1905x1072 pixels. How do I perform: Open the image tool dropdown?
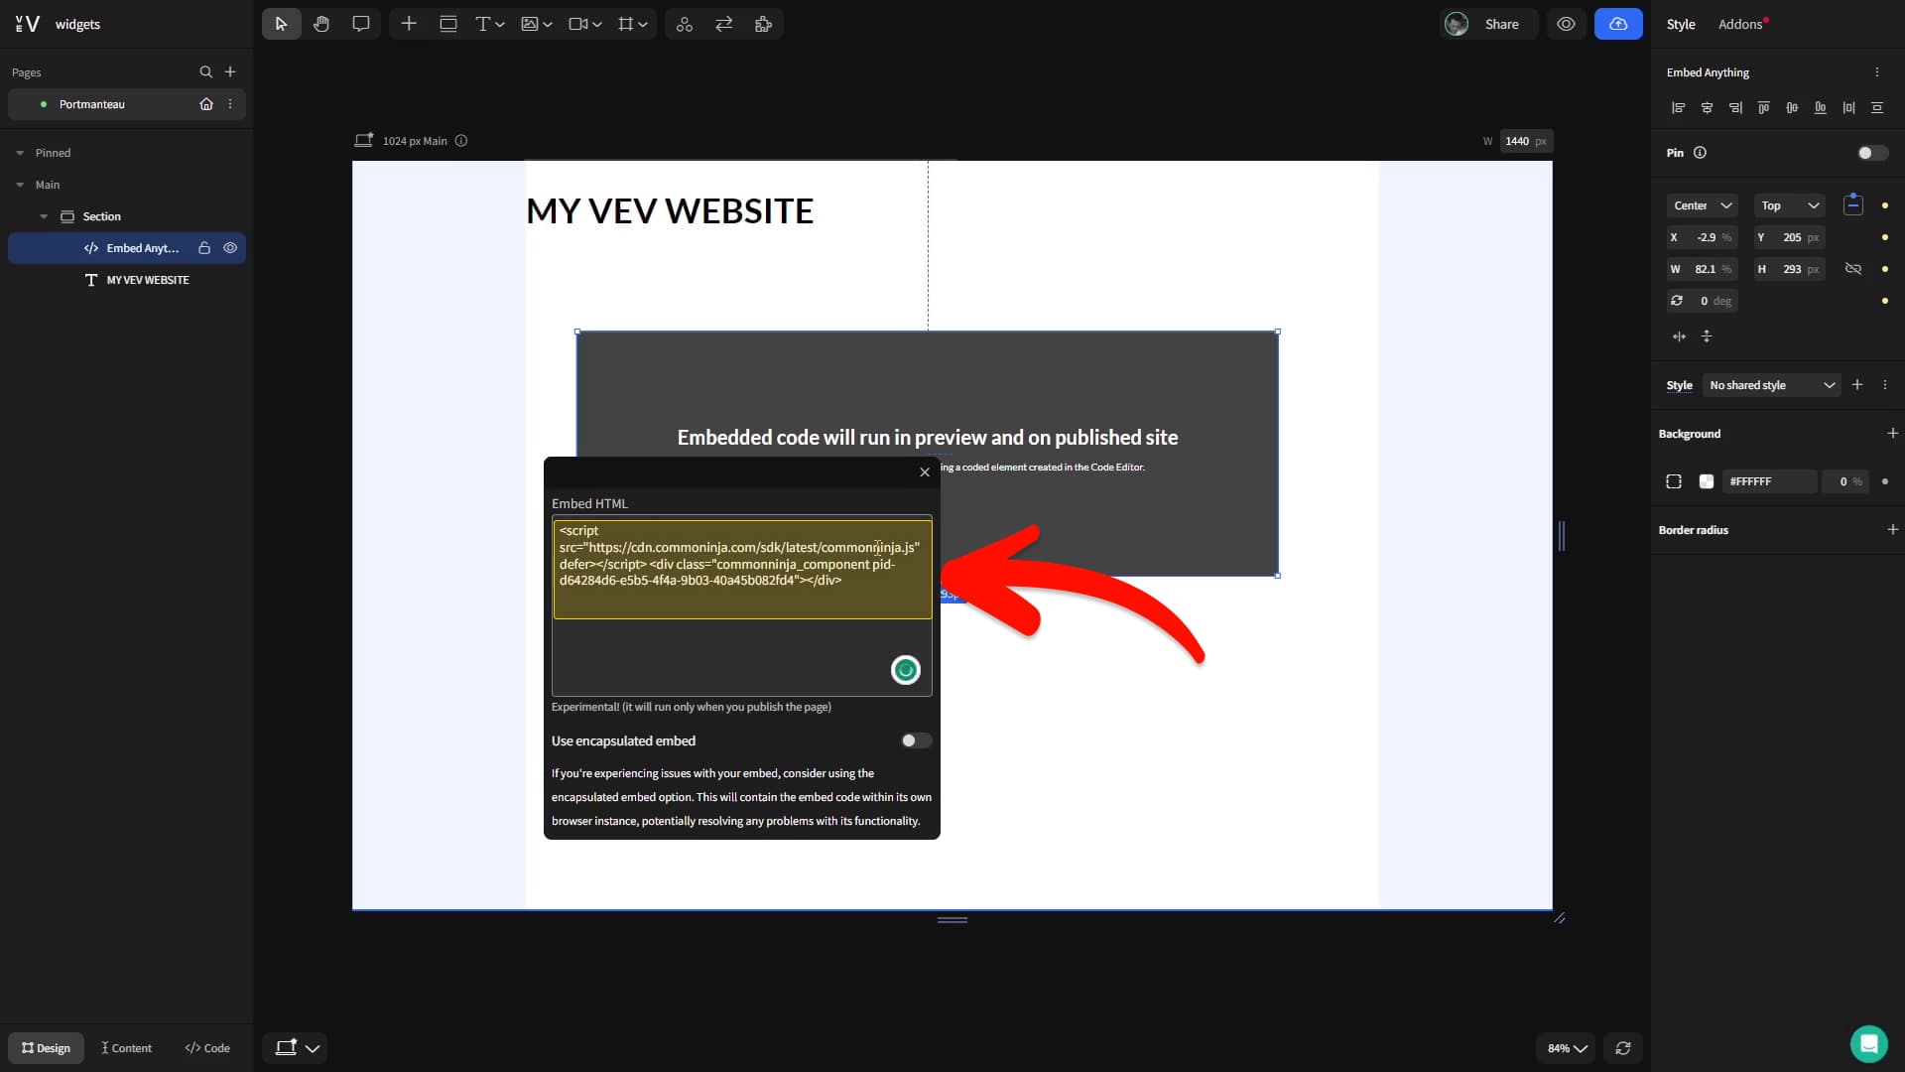(537, 24)
